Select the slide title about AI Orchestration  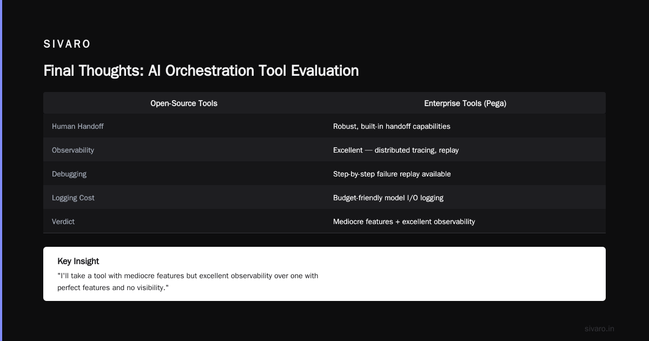click(201, 71)
